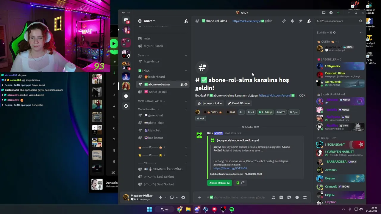
Task: Open the discord.gg/ZVERh35 invite link
Action: tap(230, 168)
